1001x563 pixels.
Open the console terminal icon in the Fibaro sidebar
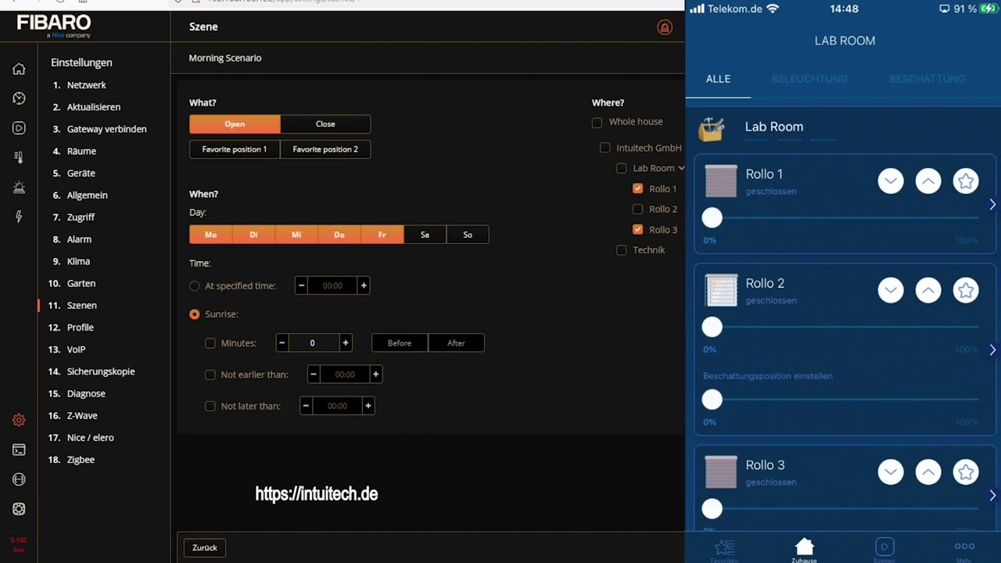19,450
